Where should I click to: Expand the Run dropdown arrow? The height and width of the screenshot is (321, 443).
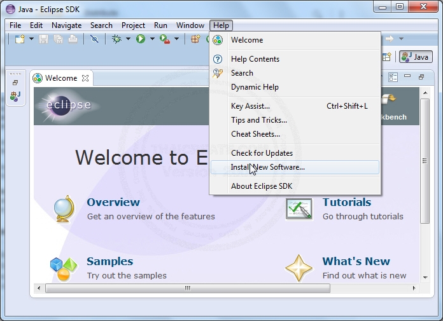(x=152, y=39)
